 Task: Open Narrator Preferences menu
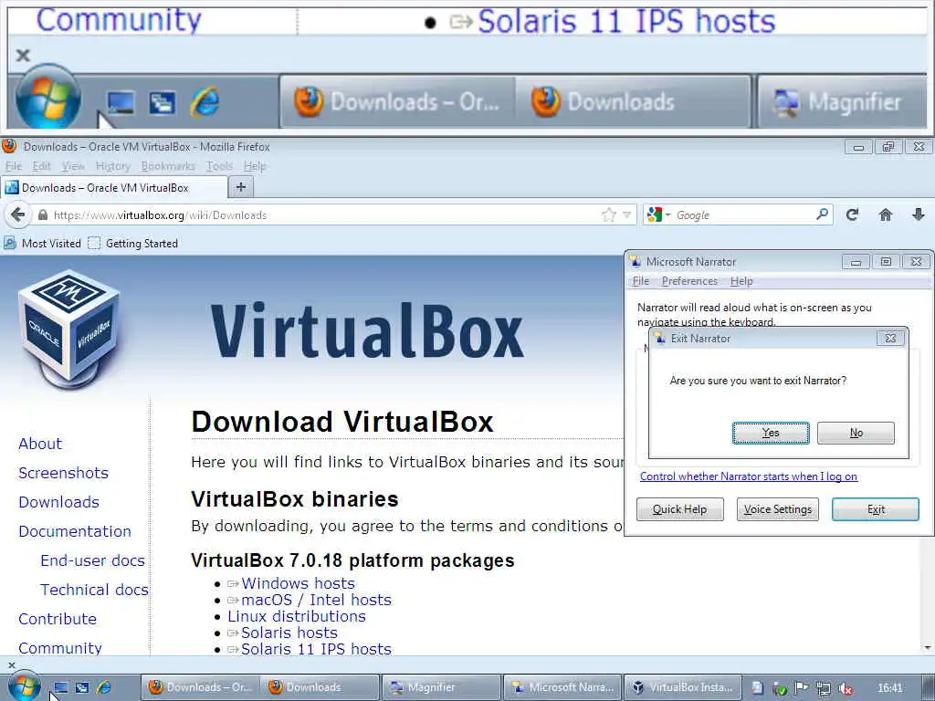[689, 281]
